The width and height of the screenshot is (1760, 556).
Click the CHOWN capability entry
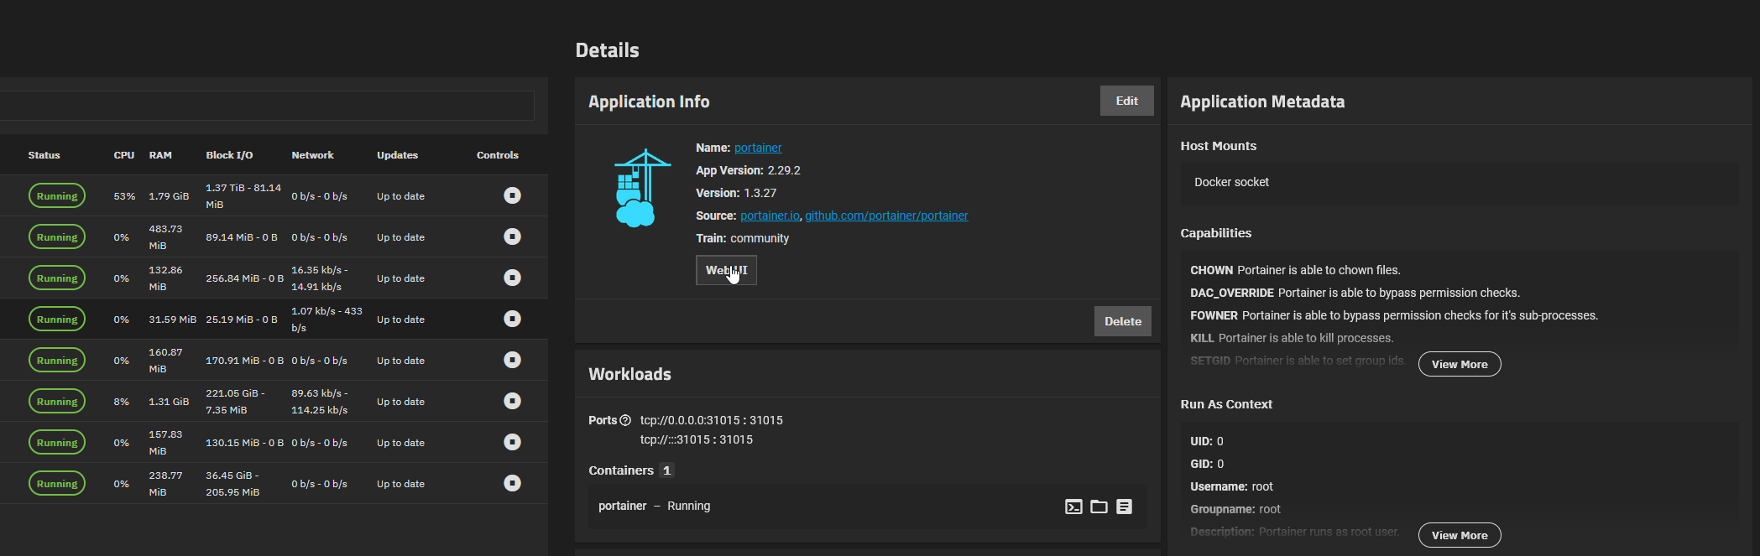(x=1295, y=270)
